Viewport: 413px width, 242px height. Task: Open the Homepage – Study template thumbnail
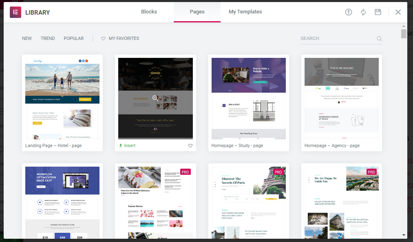click(249, 99)
